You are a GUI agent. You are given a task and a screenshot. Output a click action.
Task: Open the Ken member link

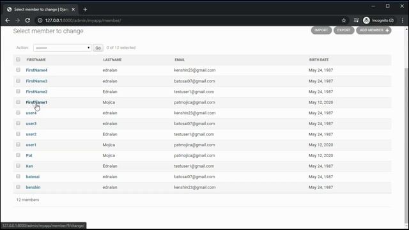29,166
